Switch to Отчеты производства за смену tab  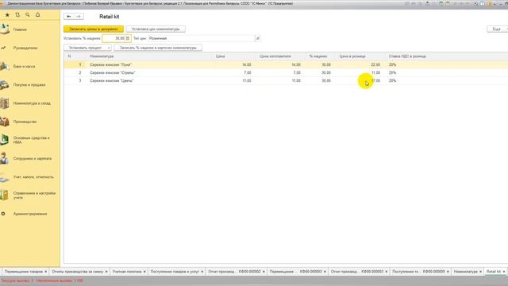(x=78, y=272)
